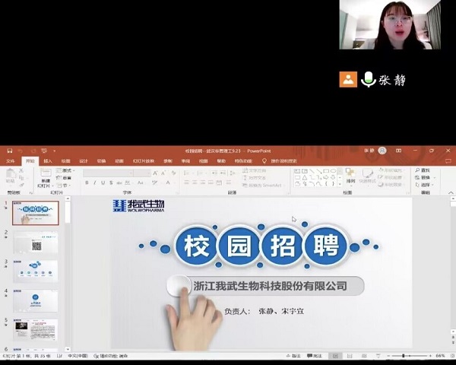Click the Find (查找) button
Viewport: 456px width, 365px height.
423,170
